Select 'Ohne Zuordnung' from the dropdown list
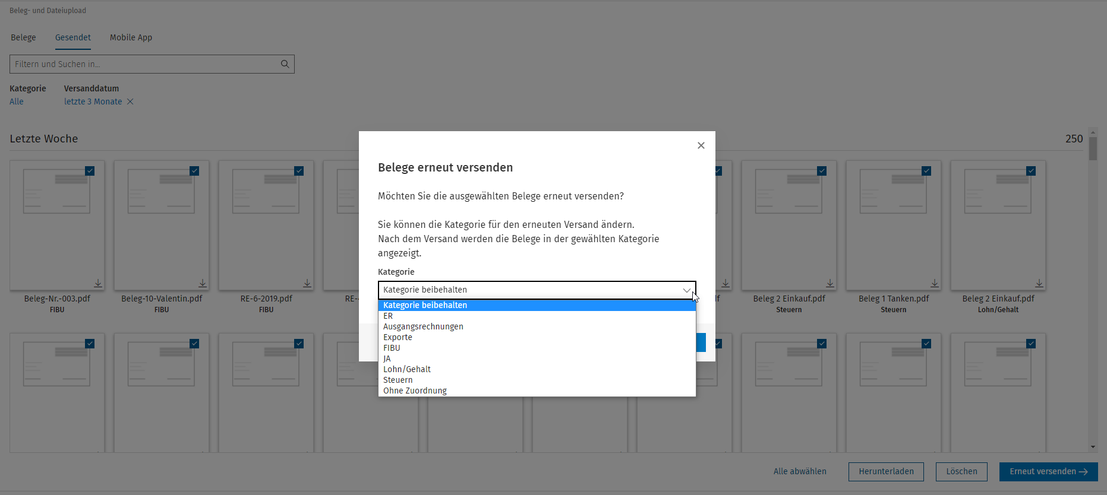This screenshot has width=1107, height=495. (x=537, y=391)
